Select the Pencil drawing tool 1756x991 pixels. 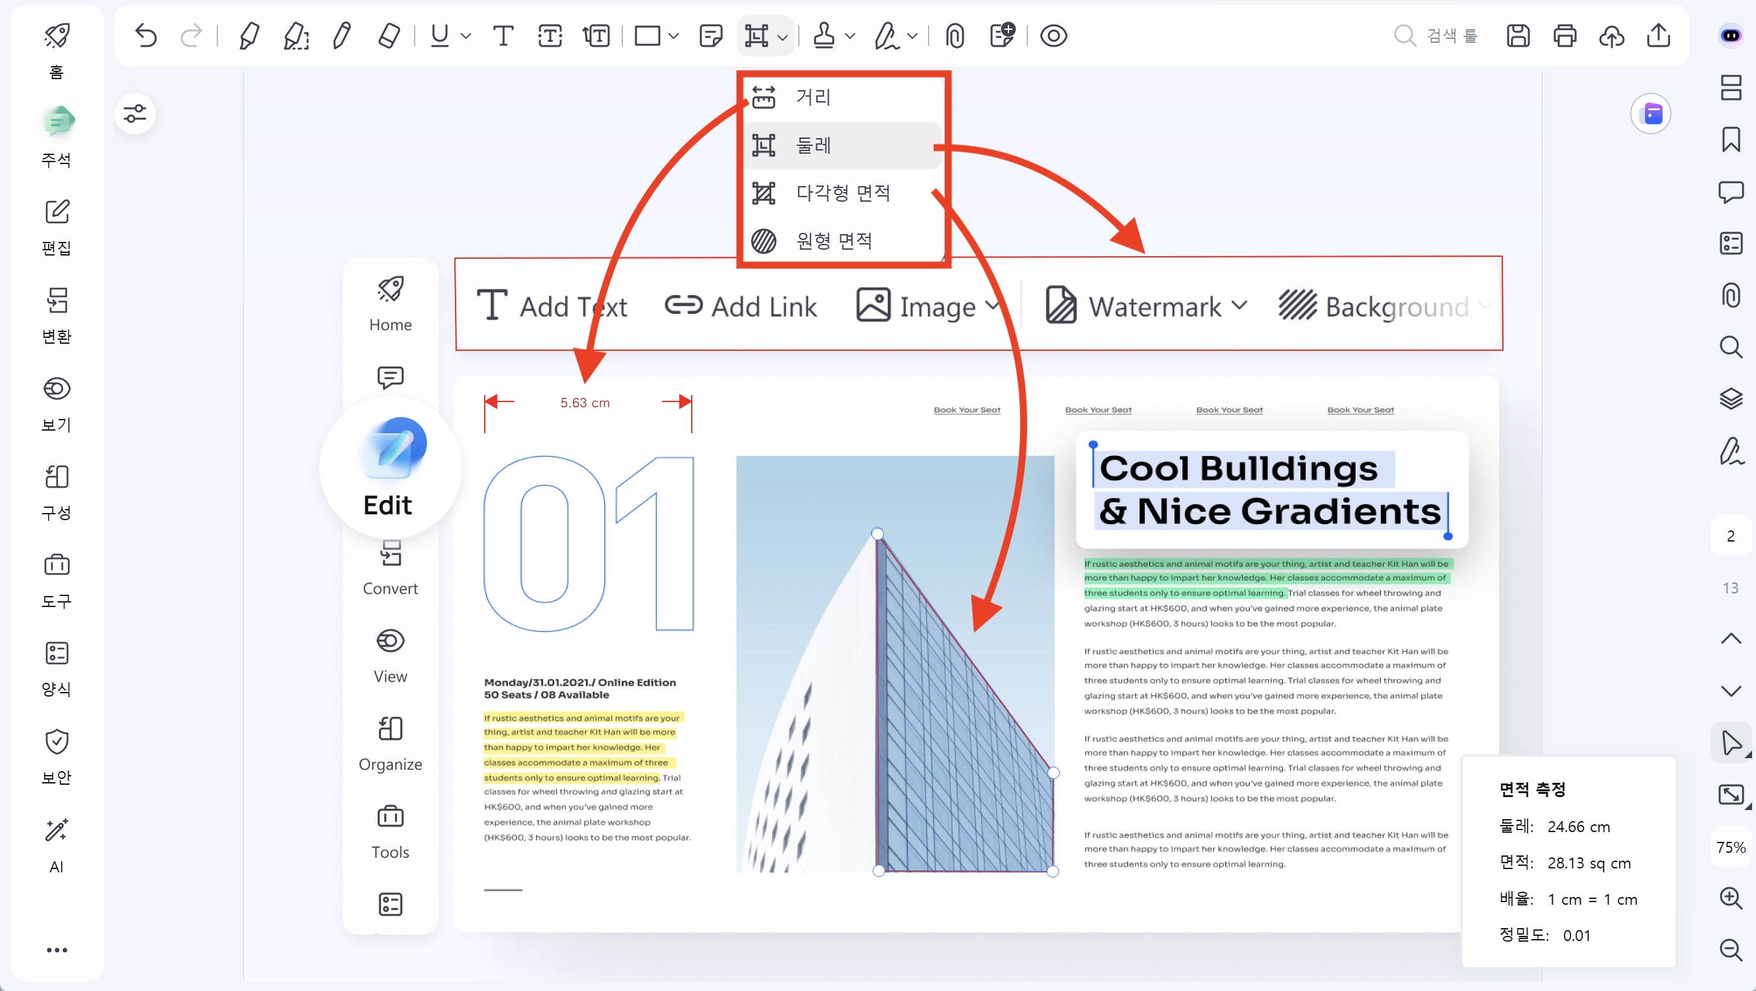tap(342, 36)
